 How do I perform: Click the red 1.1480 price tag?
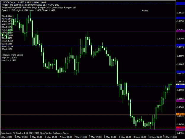180,127
